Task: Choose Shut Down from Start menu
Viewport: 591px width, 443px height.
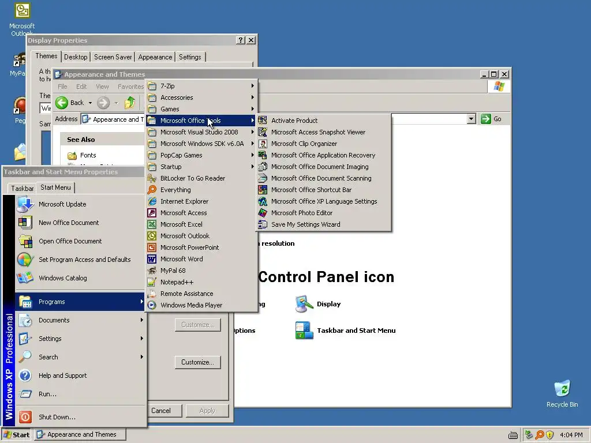Action: pos(80,417)
